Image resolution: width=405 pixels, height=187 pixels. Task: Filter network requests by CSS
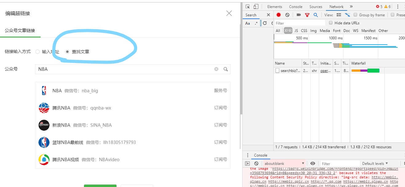click(304, 31)
